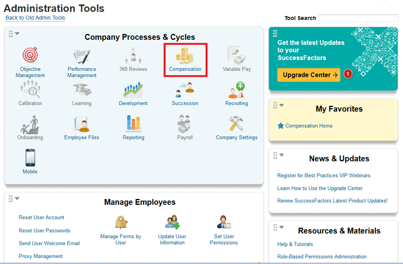Click the Send User Welcome Email link
The image size is (403, 264).
[49, 243]
